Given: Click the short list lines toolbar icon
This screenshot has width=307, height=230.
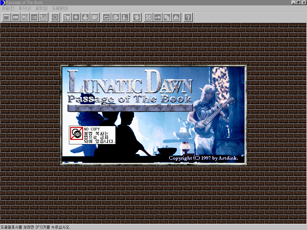Looking at the screenshot, I should click(x=34, y=17).
